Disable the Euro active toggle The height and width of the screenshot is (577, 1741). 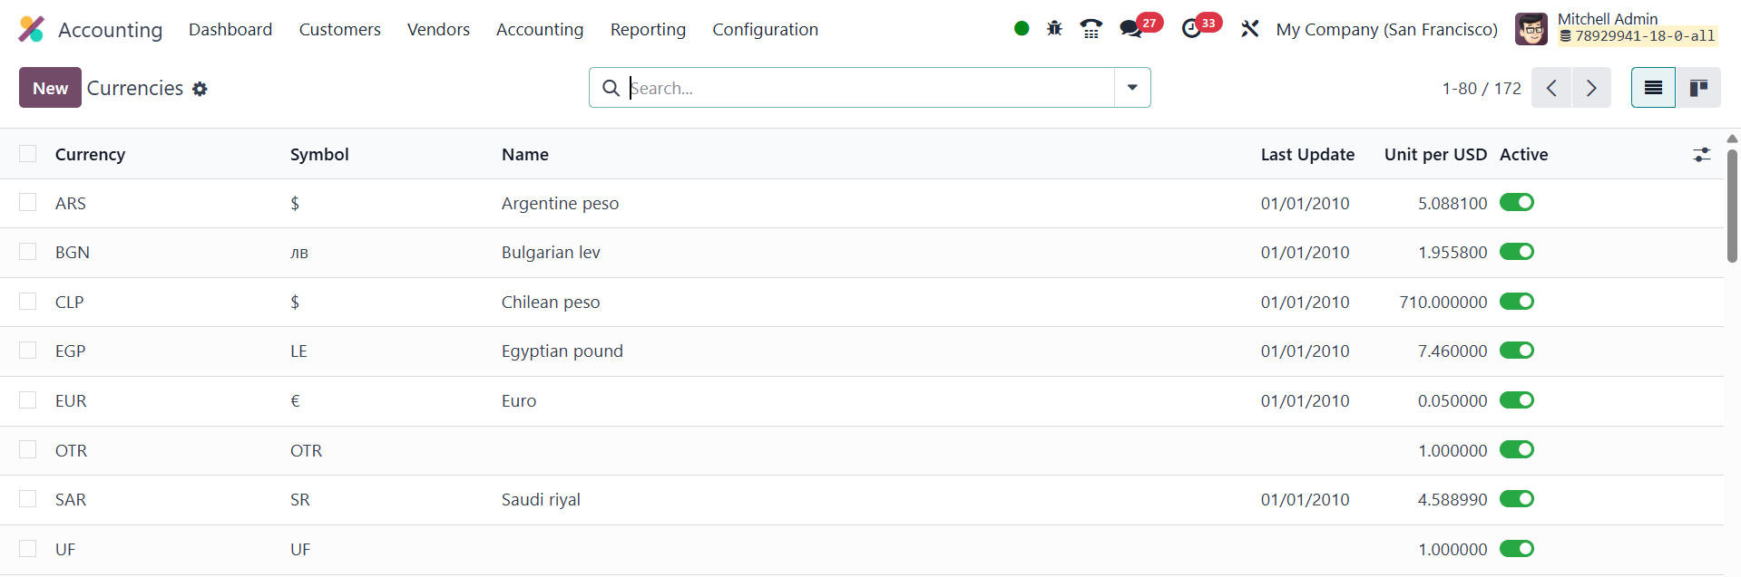pos(1516,400)
